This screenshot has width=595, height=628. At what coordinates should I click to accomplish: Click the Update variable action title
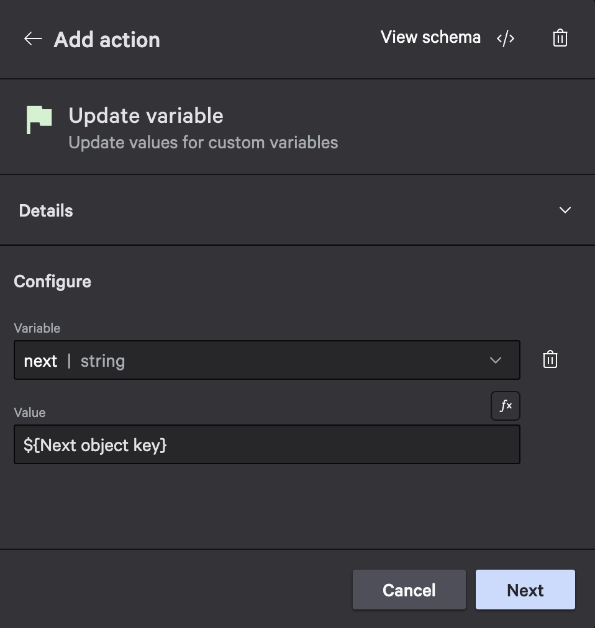coord(145,115)
